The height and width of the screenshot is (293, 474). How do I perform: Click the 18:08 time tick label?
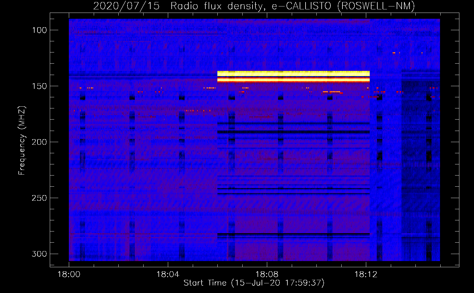[x=267, y=275]
